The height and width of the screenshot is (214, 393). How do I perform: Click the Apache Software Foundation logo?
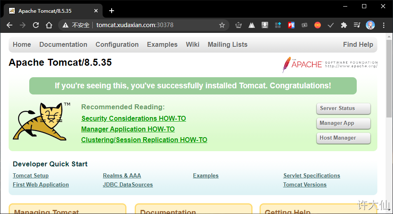[330, 64]
